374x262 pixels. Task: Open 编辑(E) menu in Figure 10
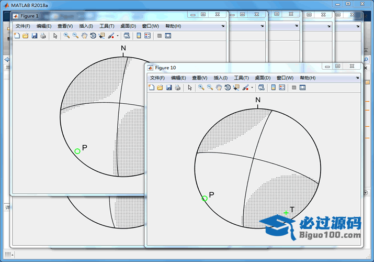click(178, 78)
